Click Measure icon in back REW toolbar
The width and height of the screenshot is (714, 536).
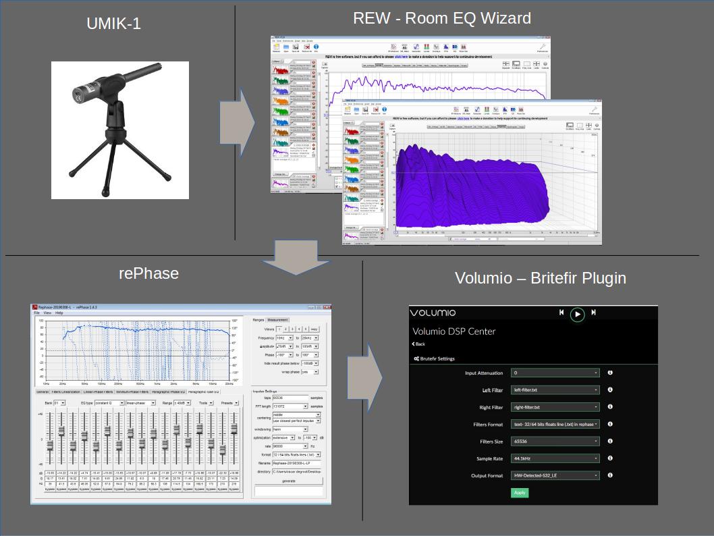[x=276, y=47]
